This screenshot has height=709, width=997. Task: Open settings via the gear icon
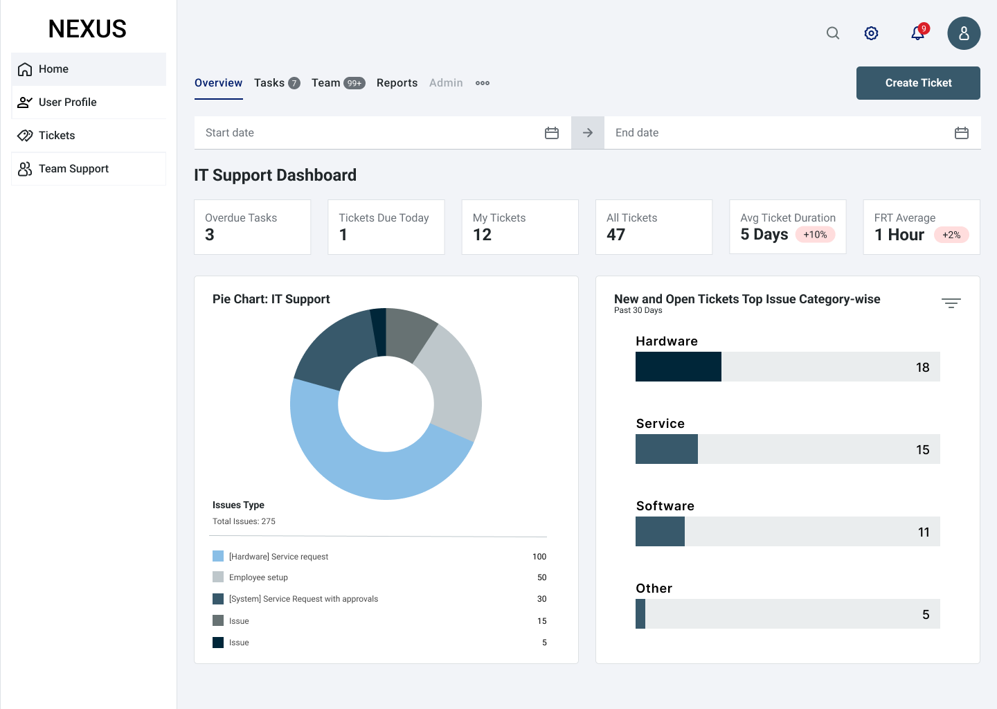pos(872,33)
